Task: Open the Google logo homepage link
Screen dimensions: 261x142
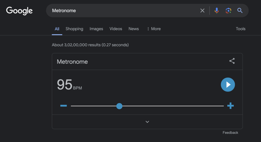Action: [19, 11]
